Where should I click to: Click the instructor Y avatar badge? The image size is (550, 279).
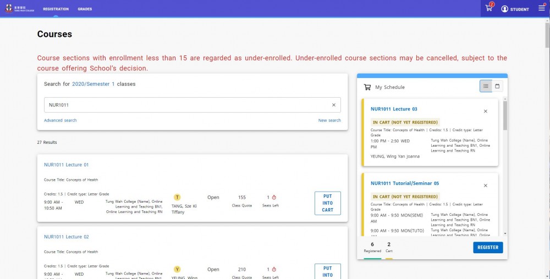[x=178, y=269]
